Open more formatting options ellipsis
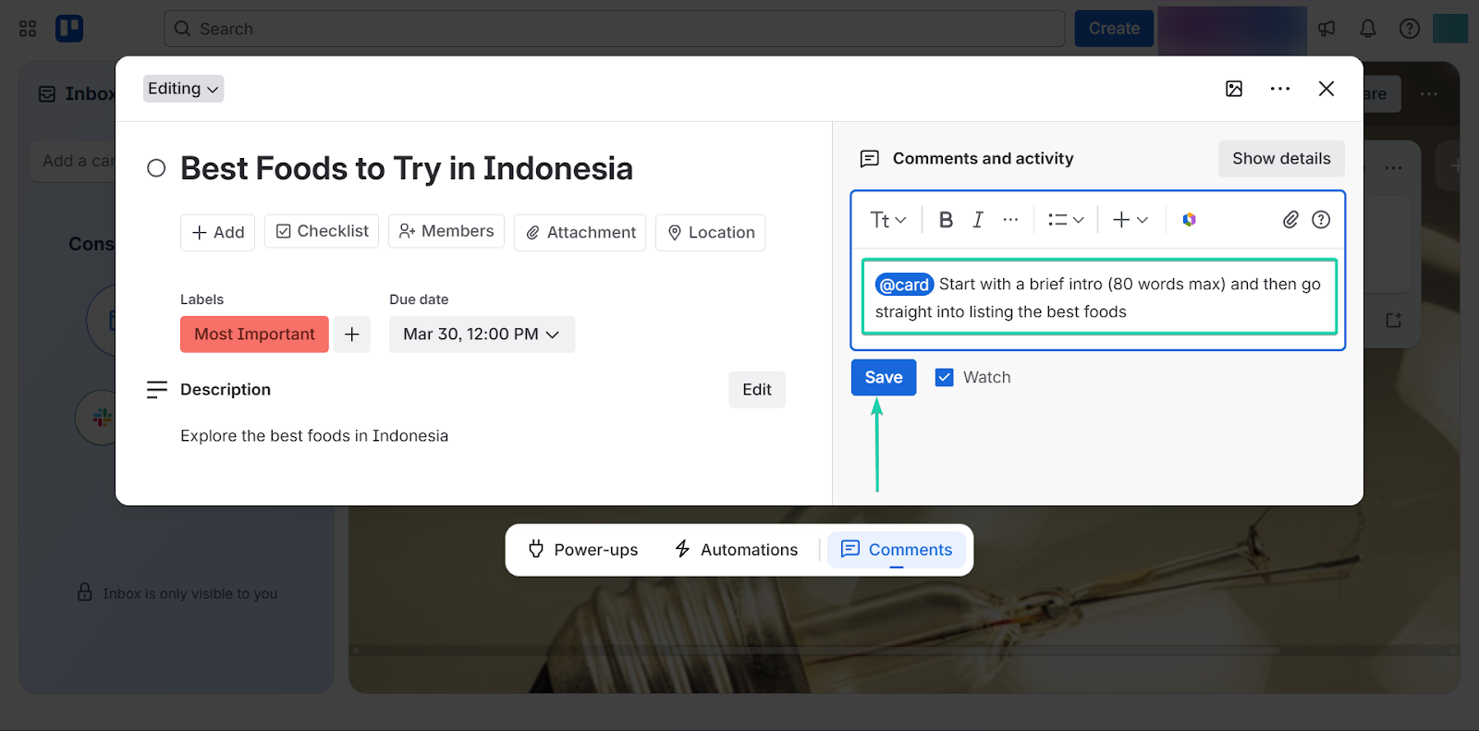Screen dimensions: 1479x731 [1010, 220]
